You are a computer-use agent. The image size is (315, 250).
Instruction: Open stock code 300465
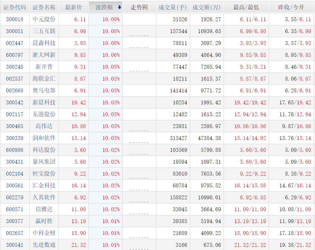tap(15, 126)
